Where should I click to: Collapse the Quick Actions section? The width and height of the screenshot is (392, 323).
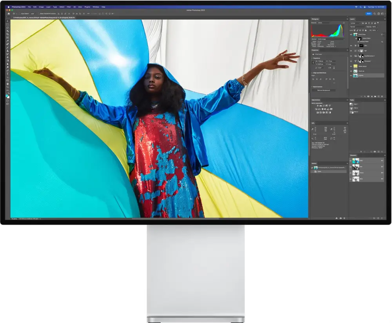(312, 87)
